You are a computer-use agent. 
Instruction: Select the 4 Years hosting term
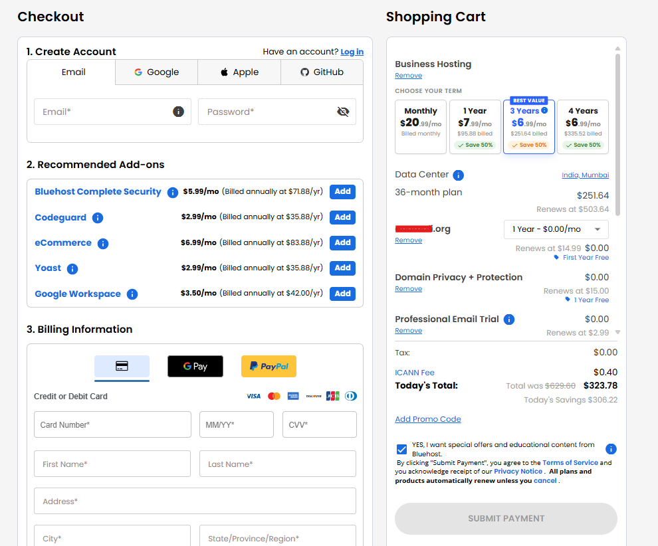pyautogui.click(x=583, y=127)
